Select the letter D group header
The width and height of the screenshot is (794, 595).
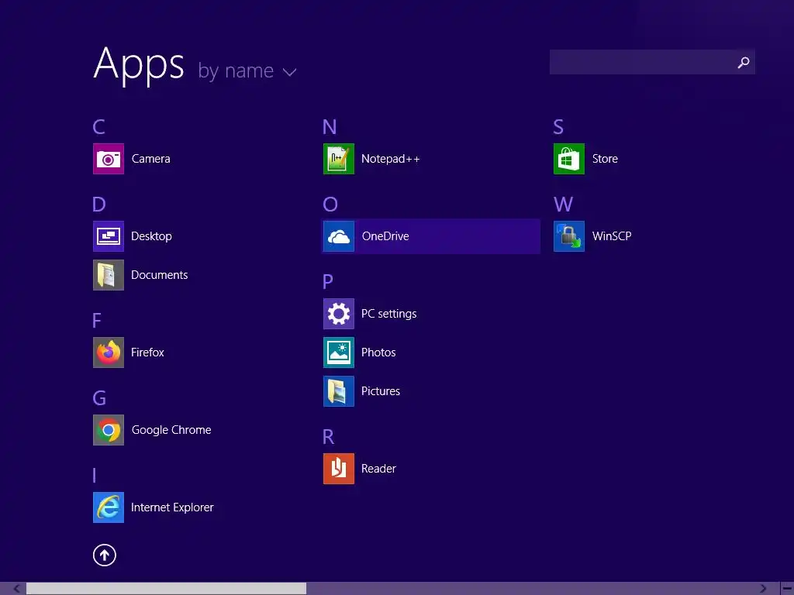[x=98, y=204]
